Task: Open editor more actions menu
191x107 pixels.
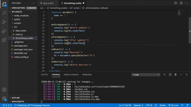Action: tap(187, 3)
